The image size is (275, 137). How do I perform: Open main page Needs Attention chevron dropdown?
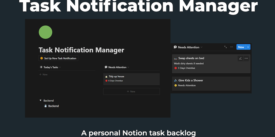[128, 67]
